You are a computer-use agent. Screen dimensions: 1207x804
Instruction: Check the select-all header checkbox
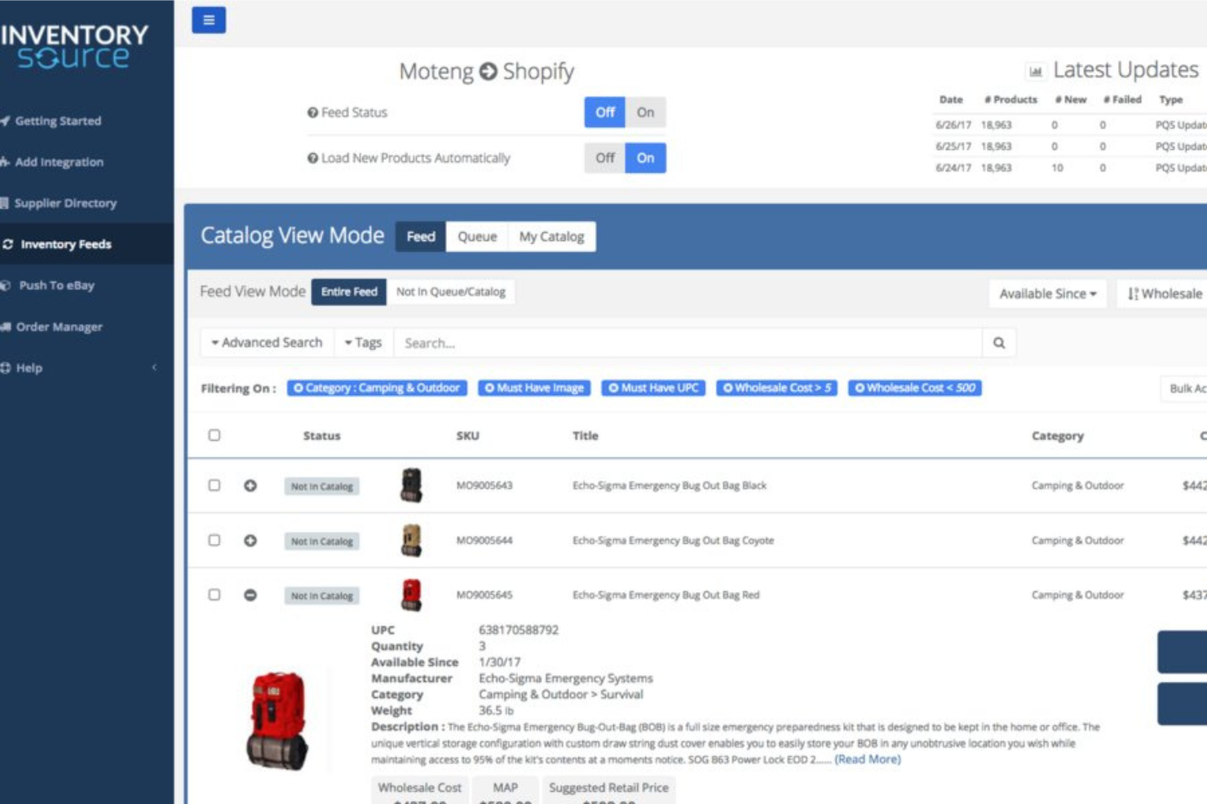point(214,435)
